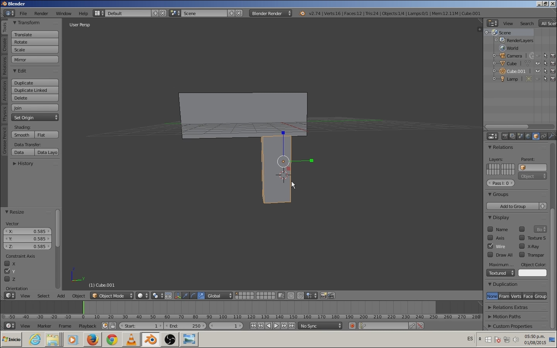The height and width of the screenshot is (348, 557).
Task: Open the Render properties tab icon
Action: [505, 137]
